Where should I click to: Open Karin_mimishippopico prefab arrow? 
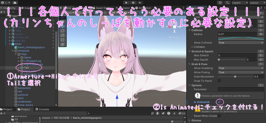pos(53,47)
